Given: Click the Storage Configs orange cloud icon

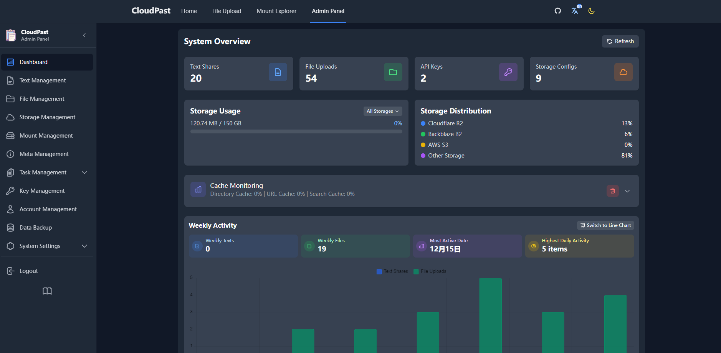Looking at the screenshot, I should pyautogui.click(x=623, y=72).
